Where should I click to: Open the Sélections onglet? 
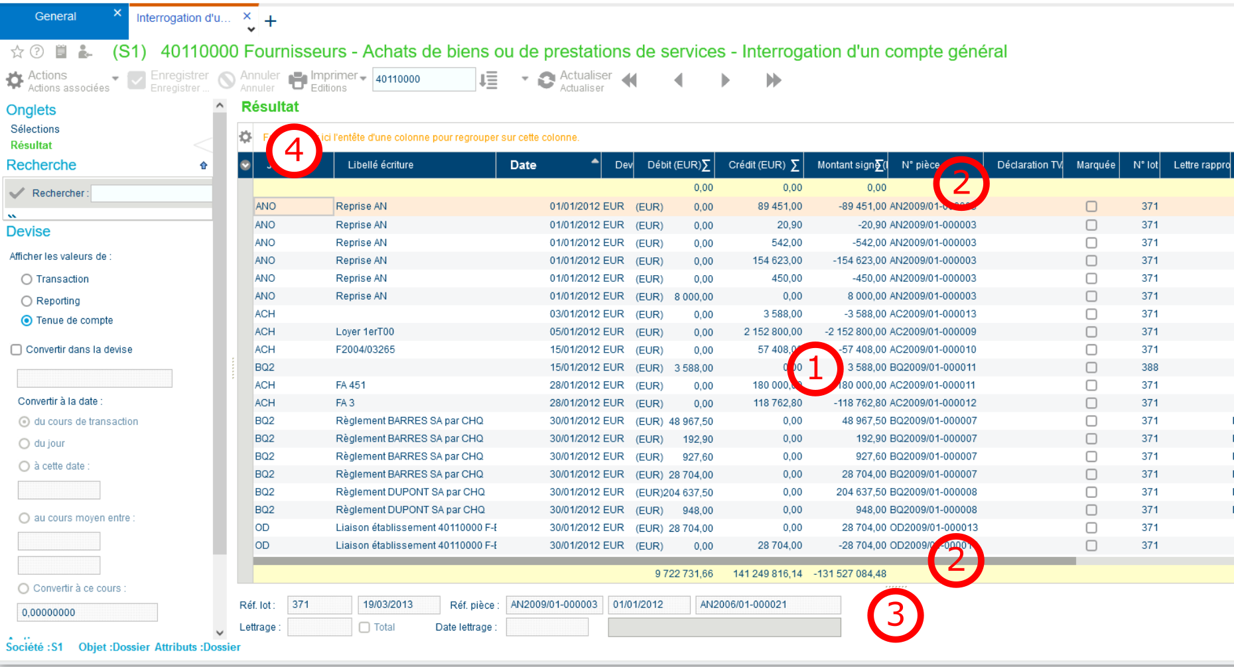coord(35,129)
